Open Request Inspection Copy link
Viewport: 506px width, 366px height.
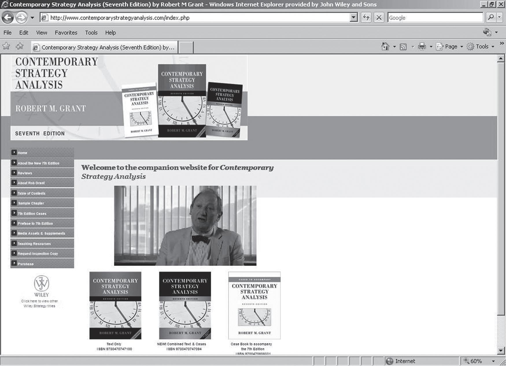tap(42, 254)
